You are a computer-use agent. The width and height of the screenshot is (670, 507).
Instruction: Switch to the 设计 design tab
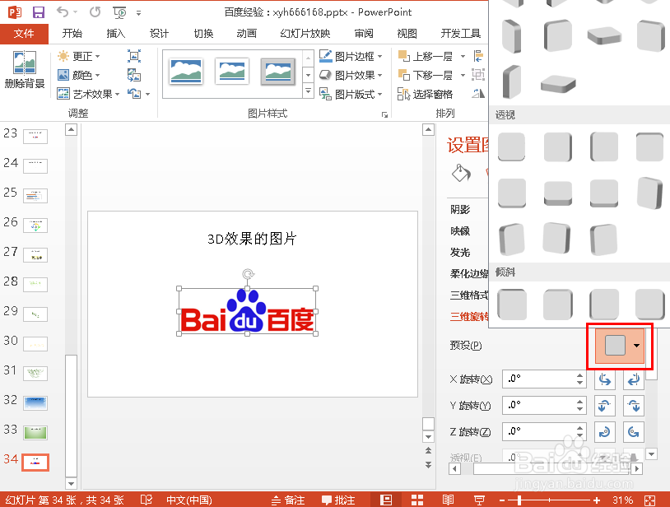tap(159, 33)
